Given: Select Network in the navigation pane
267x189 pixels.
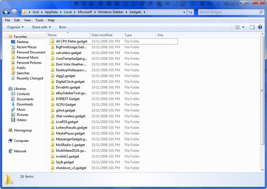Looking at the screenshot, I should point(20,151).
